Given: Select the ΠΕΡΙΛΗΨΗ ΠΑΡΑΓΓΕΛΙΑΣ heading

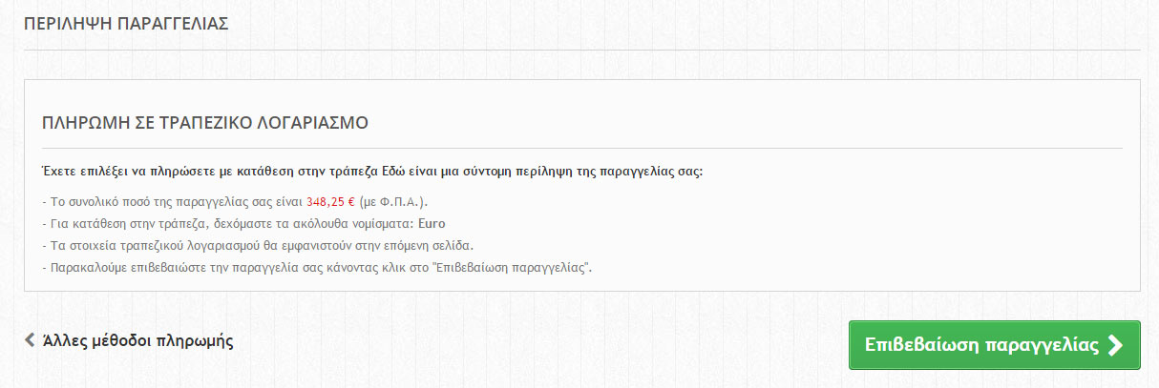Looking at the screenshot, I should [126, 24].
